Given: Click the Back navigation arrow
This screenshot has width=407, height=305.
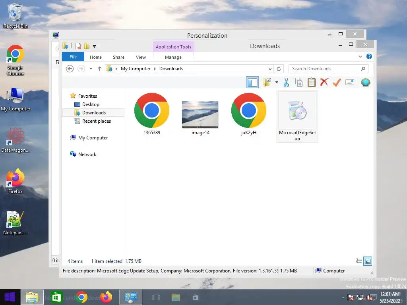Looking at the screenshot, I should (70, 69).
